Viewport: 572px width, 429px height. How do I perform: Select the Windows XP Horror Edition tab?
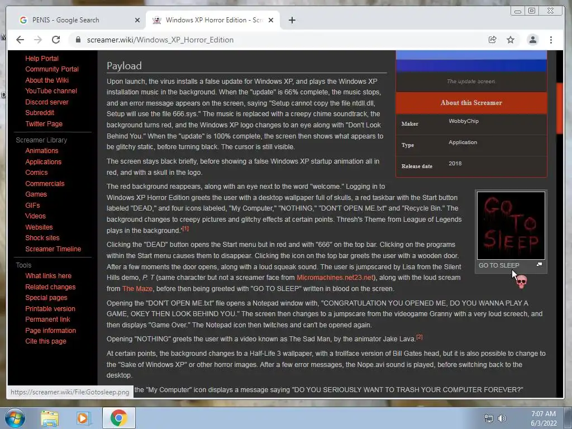213,20
